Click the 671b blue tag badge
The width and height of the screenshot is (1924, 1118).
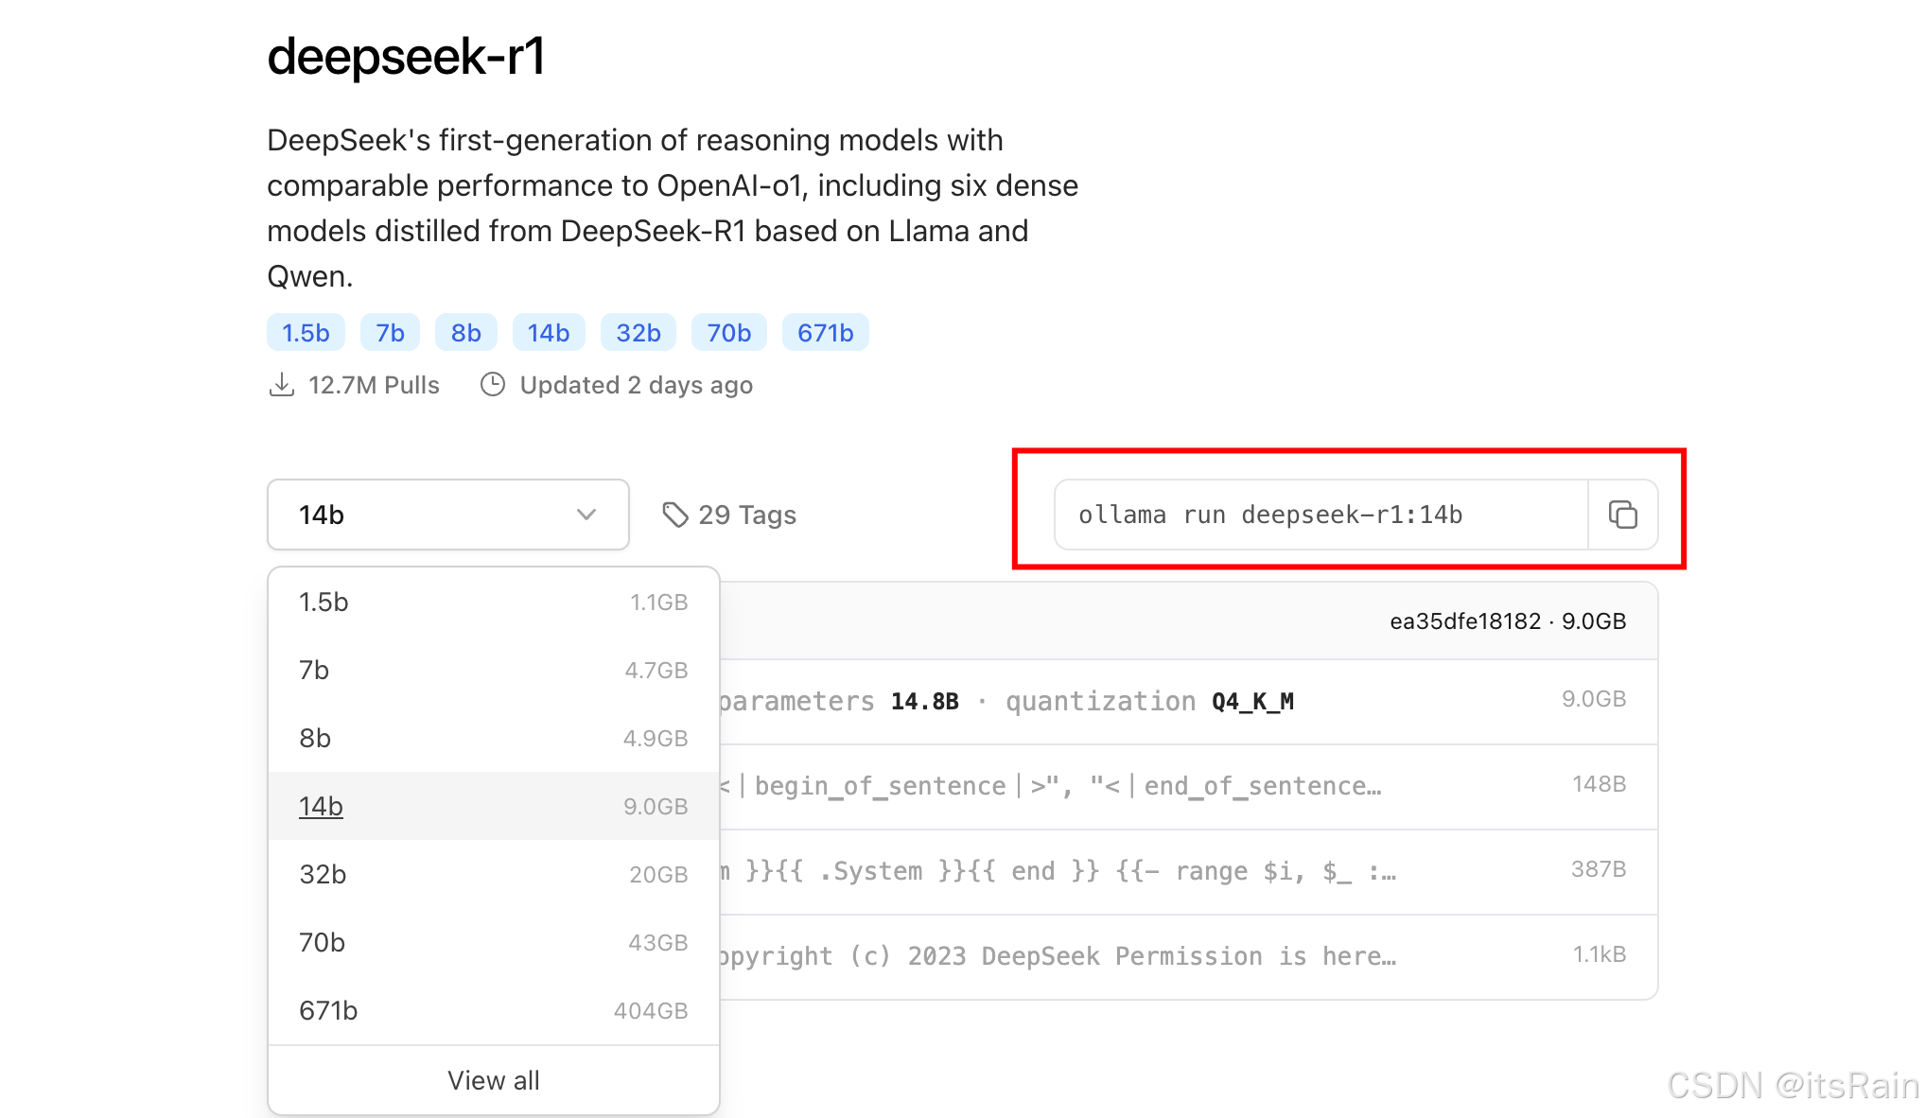826,333
